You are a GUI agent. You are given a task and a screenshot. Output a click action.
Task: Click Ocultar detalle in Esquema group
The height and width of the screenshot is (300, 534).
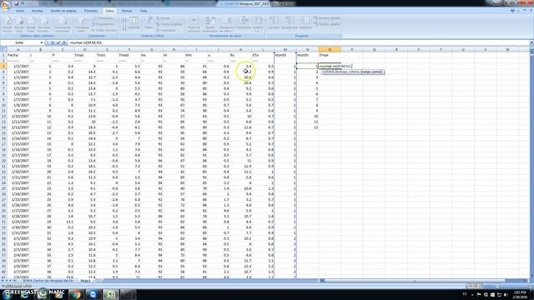click(326, 24)
